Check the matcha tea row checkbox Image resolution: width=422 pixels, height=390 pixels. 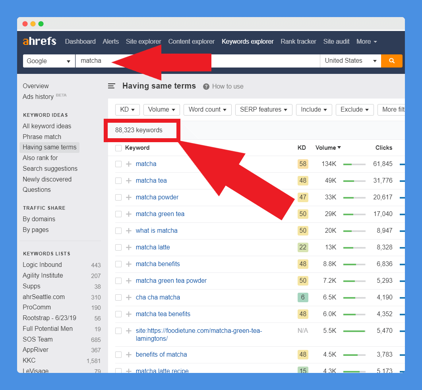[118, 181]
